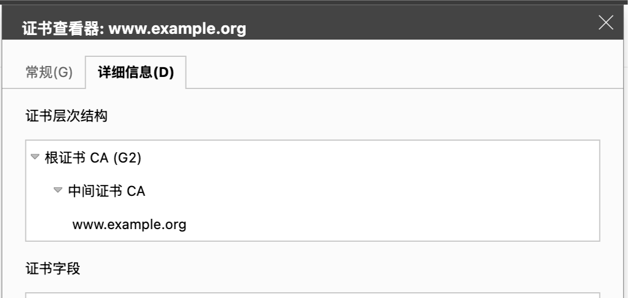This screenshot has width=628, height=298.
Task: Click blank area right of 证书字段 label
Action: 344,268
